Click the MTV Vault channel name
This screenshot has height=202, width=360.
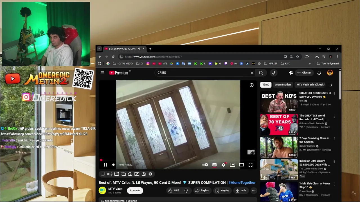pyautogui.click(x=115, y=189)
